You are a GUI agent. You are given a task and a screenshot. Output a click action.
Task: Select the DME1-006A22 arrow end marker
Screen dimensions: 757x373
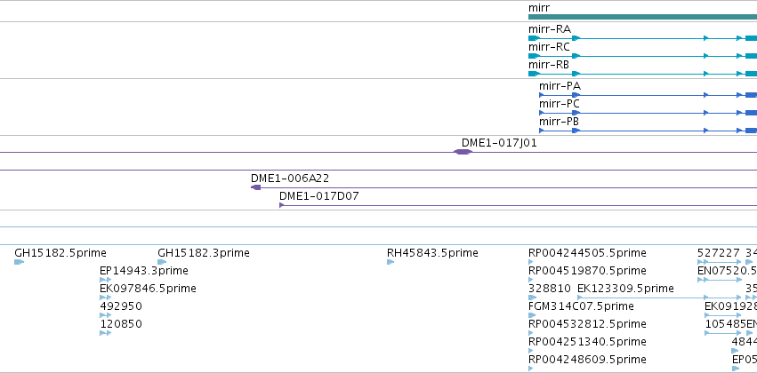[256, 187]
